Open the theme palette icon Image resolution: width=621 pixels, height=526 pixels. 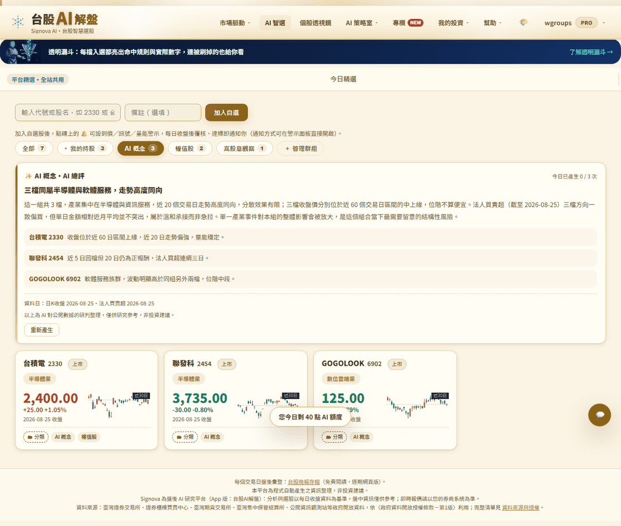tap(523, 23)
